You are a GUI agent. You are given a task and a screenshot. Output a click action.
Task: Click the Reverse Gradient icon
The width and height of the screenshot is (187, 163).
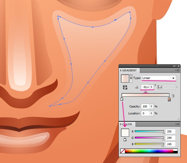click(125, 87)
